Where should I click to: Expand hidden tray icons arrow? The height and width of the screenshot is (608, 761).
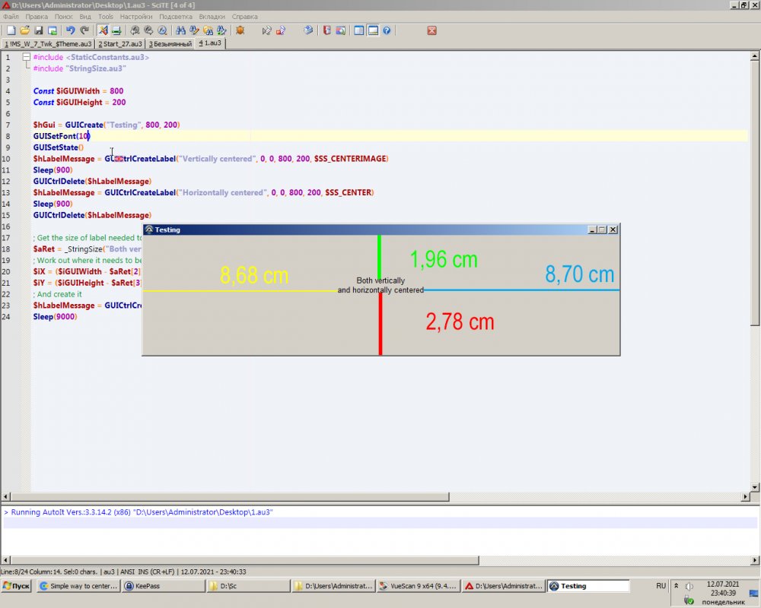[x=676, y=586]
